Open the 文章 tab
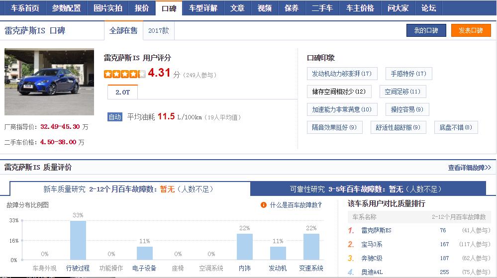 (237, 8)
